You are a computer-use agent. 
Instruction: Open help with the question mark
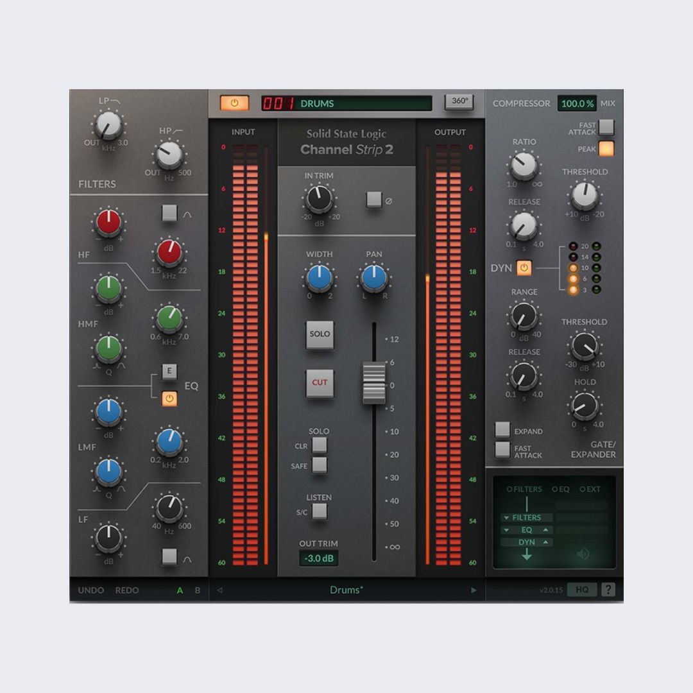pyautogui.click(x=608, y=590)
